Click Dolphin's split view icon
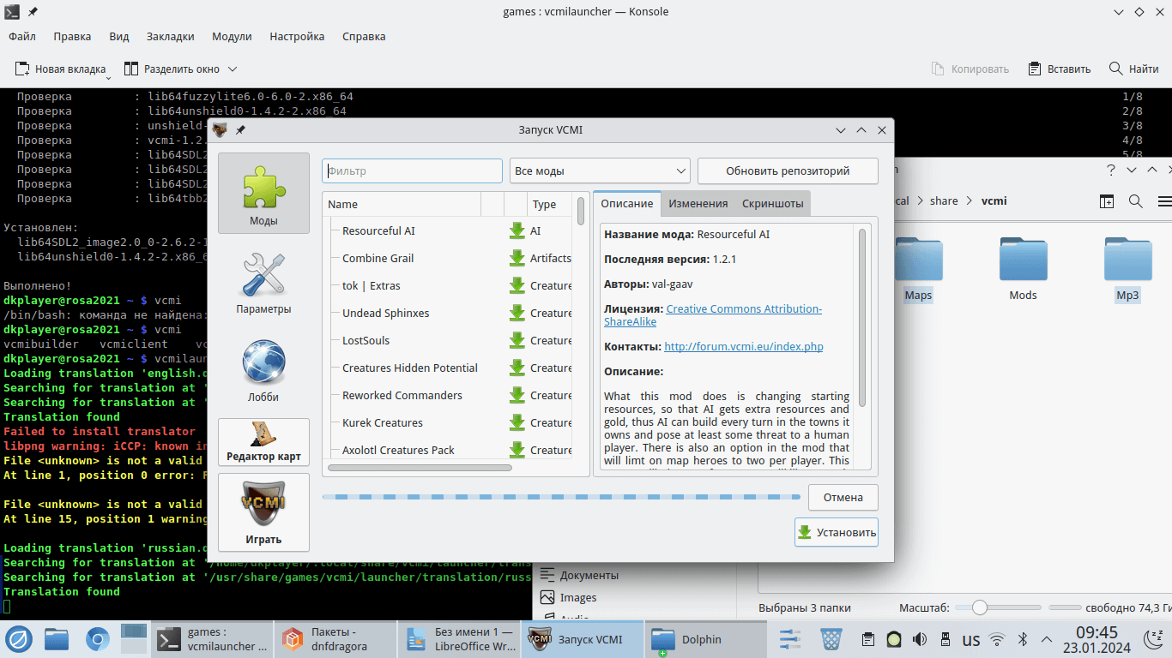Screen dimensions: 1172x658 click(x=1107, y=201)
